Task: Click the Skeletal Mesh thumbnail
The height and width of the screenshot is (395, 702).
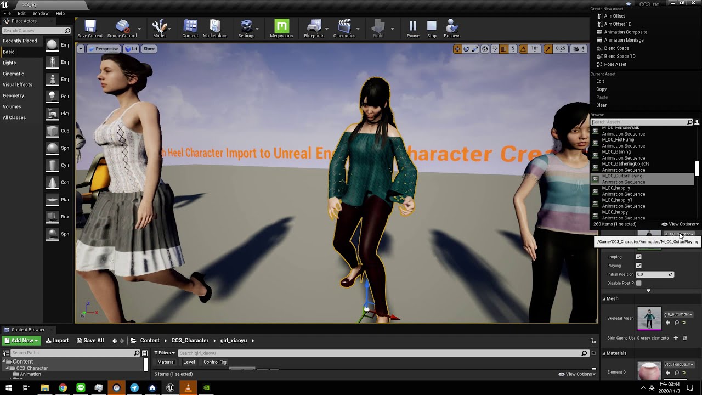Action: pos(649,318)
